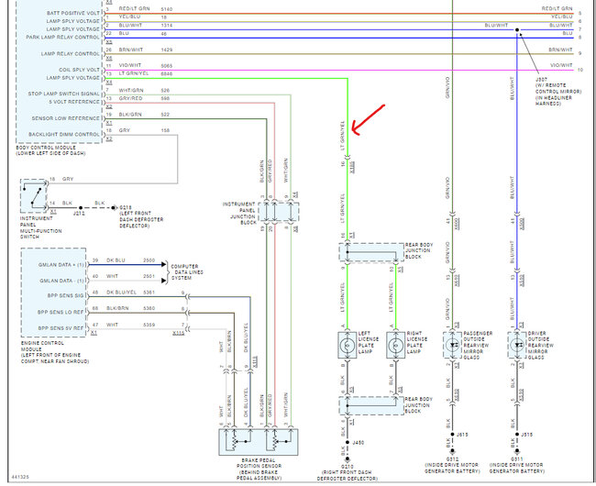Click the J450 splice dot
Screen dimensions: 596x486
coord(347,442)
